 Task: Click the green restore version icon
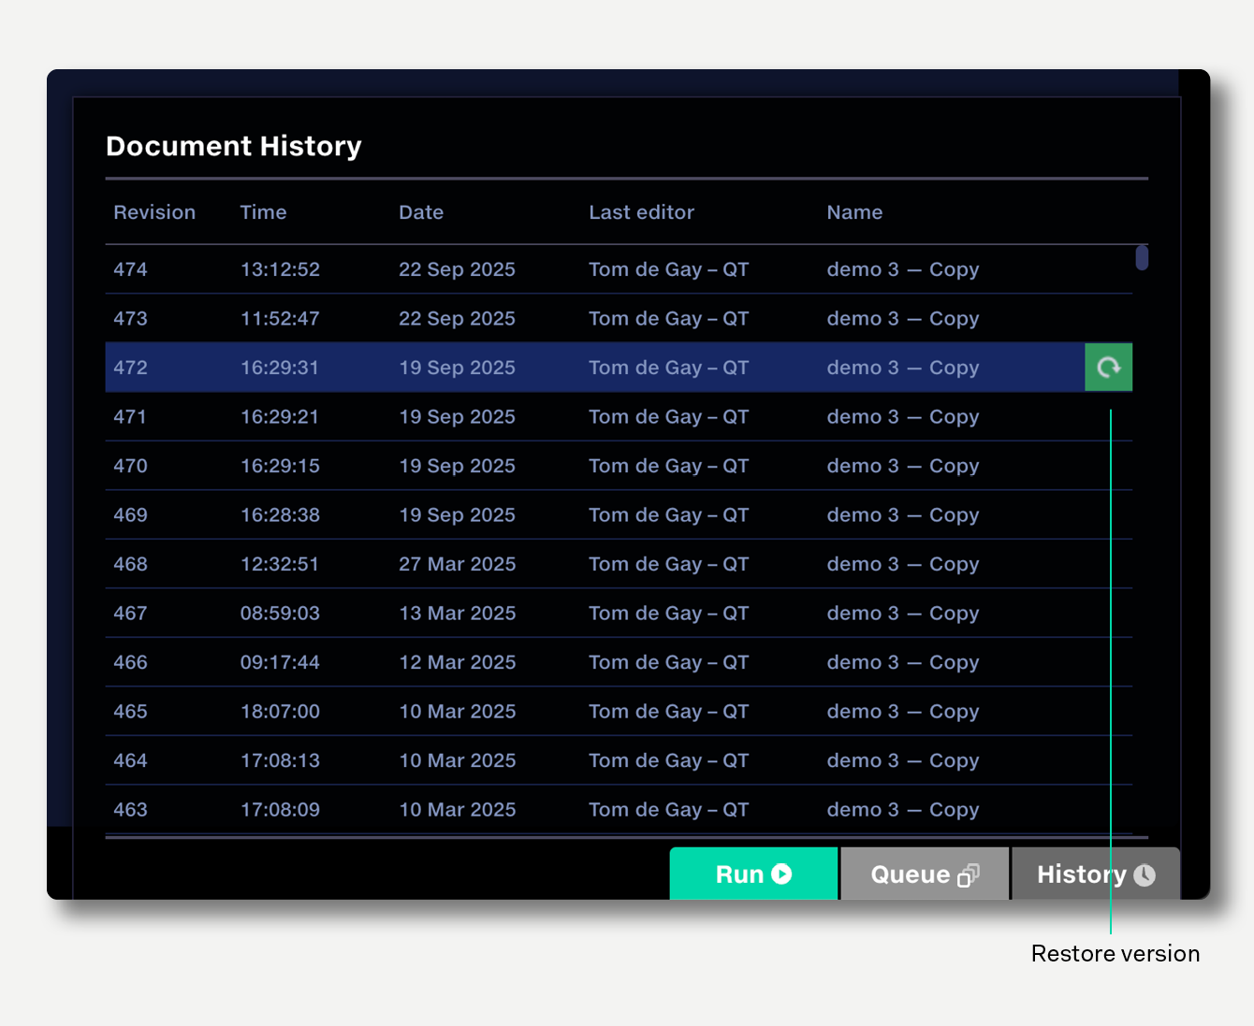[1108, 368]
